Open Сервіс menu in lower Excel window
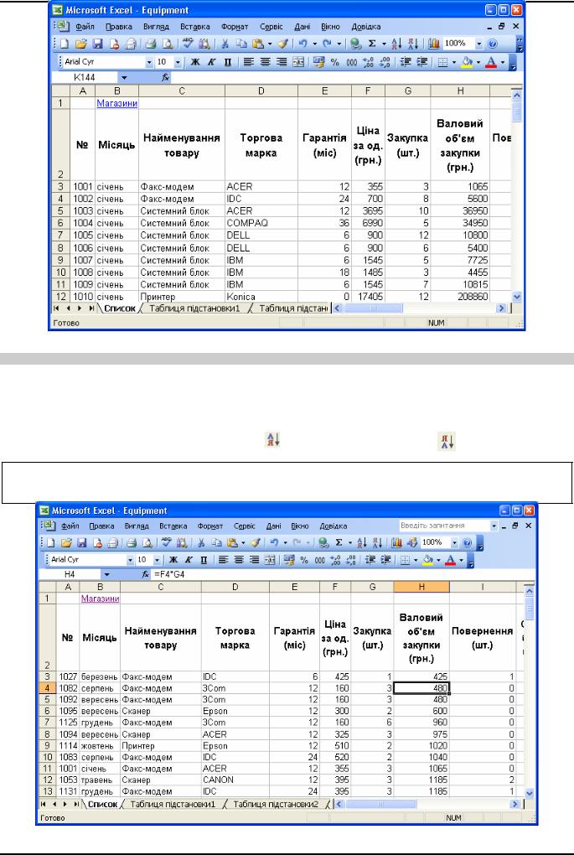 244,526
